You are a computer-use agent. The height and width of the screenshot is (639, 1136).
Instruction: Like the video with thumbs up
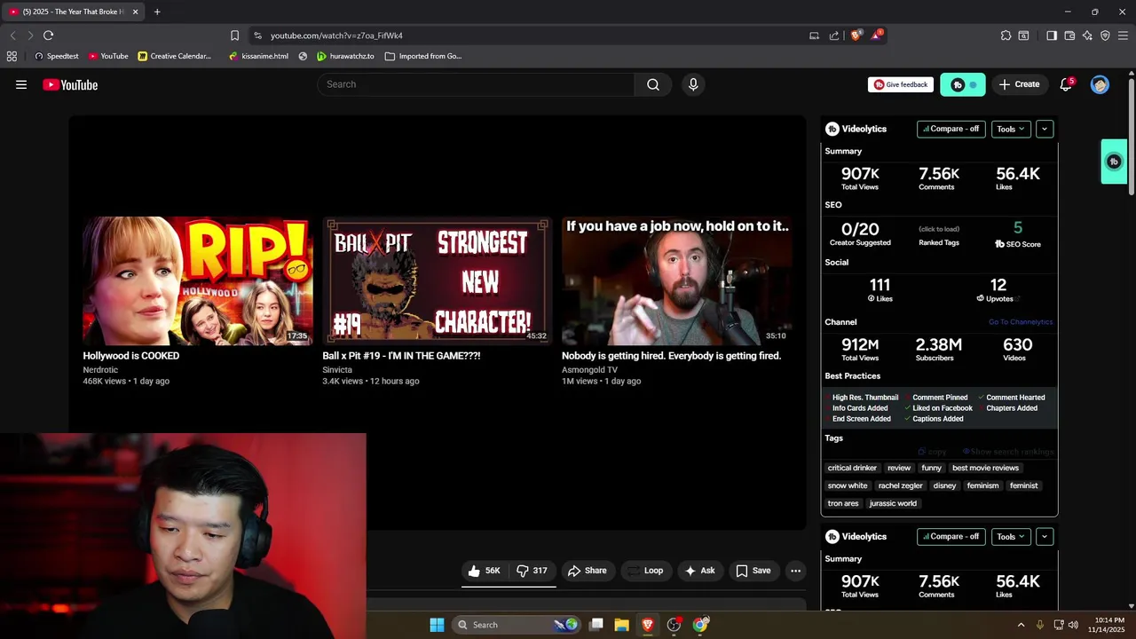point(485,571)
